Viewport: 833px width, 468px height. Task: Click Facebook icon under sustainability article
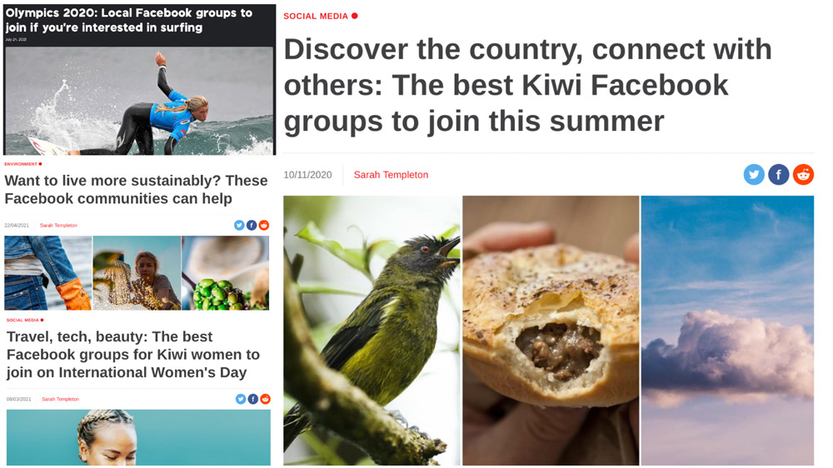coord(252,225)
